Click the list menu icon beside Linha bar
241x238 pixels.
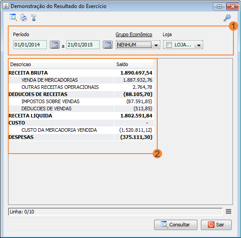pos(229,211)
